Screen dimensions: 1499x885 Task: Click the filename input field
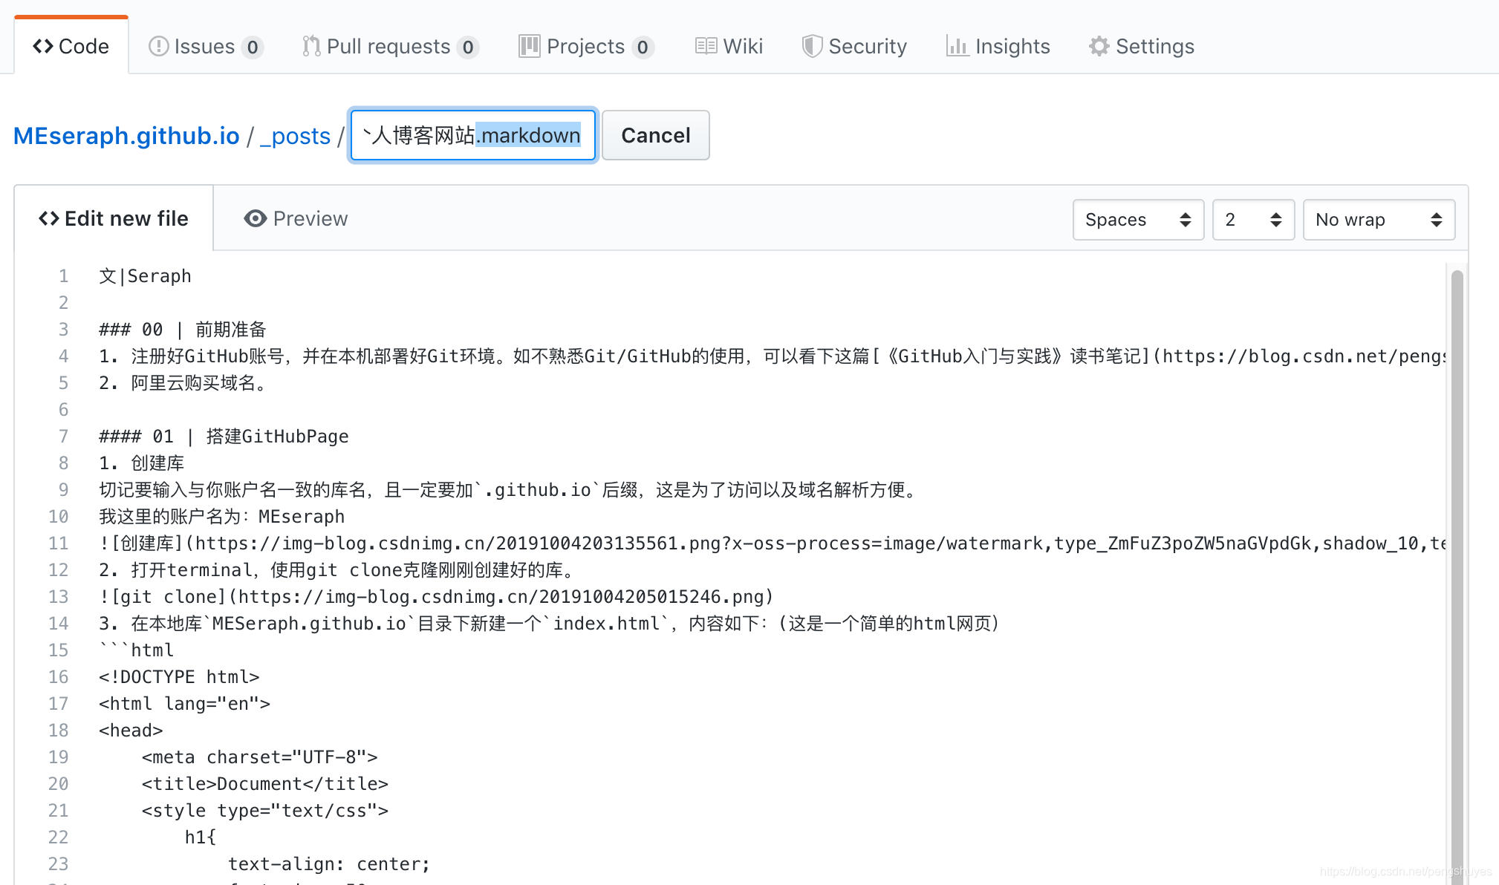472,135
